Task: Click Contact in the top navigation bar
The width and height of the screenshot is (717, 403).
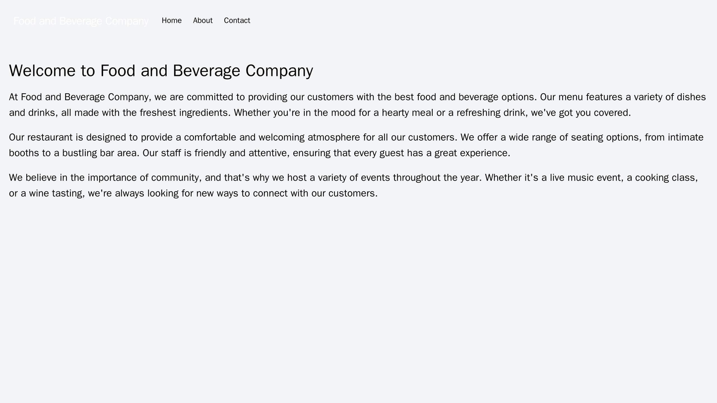Action: click(x=237, y=20)
